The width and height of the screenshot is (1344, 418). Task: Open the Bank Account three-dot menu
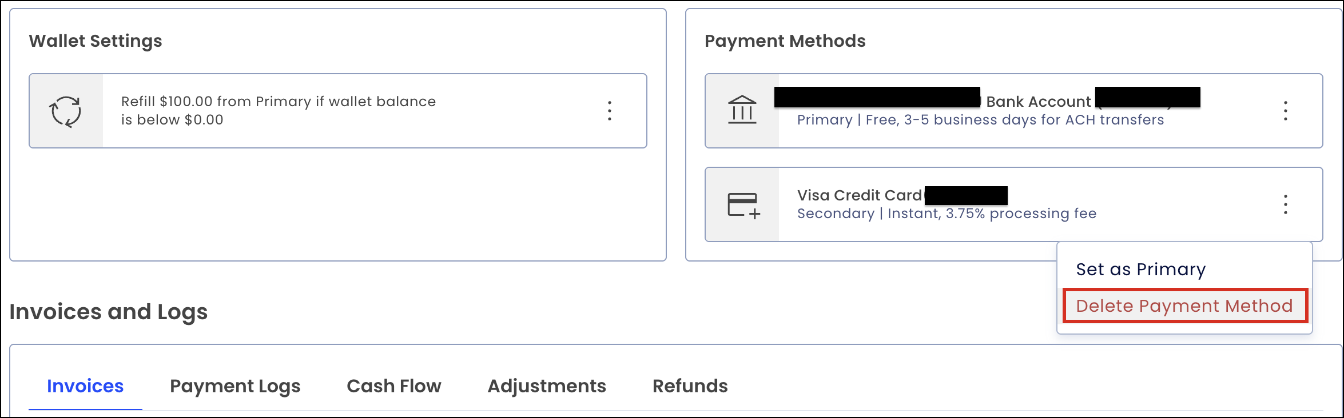click(1286, 111)
